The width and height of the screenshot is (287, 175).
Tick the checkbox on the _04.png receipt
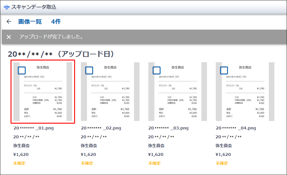pos(224,70)
